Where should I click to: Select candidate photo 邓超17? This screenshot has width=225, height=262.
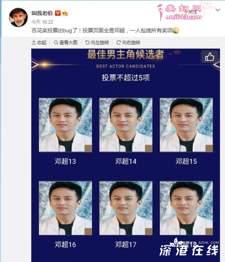click(x=126, y=208)
